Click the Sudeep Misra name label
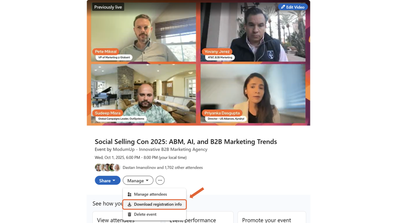 pyautogui.click(x=108, y=113)
